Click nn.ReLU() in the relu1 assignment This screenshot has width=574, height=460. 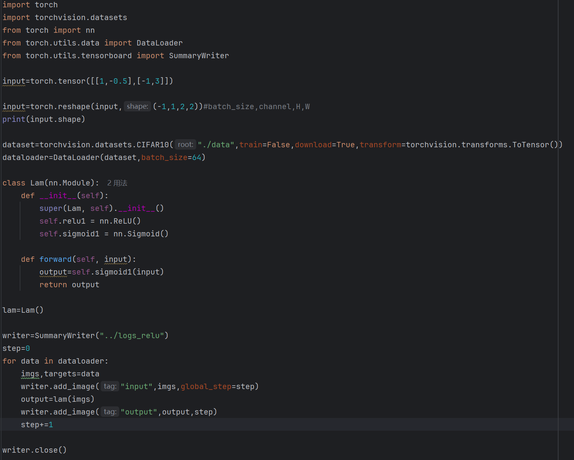click(120, 221)
